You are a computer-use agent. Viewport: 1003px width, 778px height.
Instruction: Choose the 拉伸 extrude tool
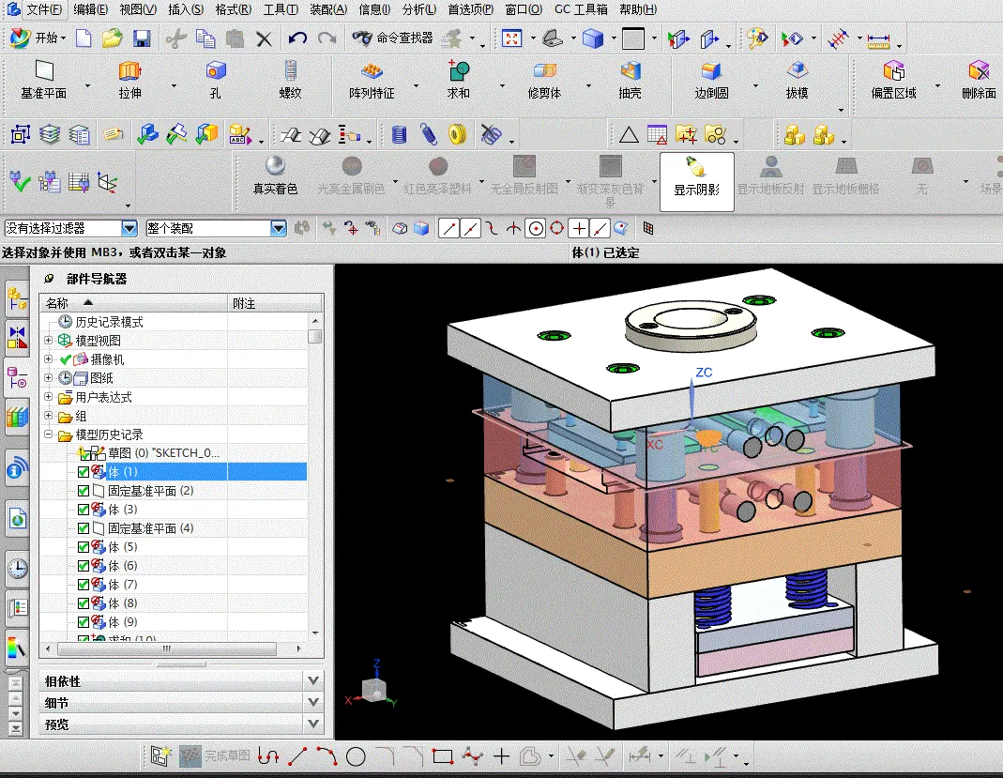tap(129, 80)
